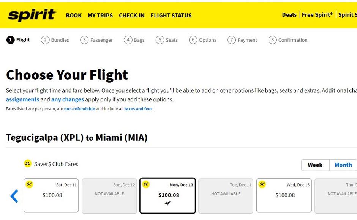
Task: Open MY TRIPS in the navigation
Action: pyautogui.click(x=100, y=16)
